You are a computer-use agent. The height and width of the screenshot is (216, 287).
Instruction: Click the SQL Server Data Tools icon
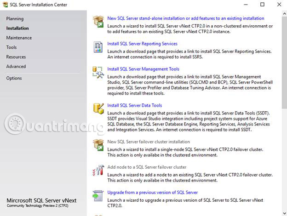pos(98,108)
